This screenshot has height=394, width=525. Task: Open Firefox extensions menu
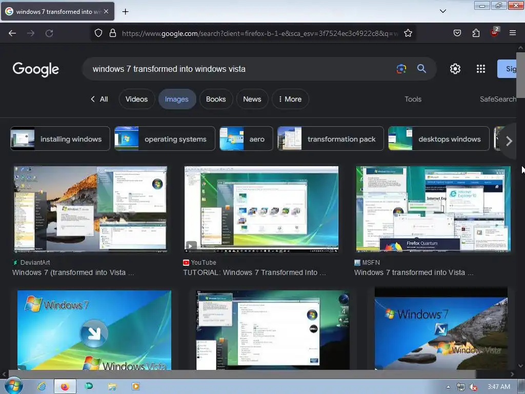[476, 33]
